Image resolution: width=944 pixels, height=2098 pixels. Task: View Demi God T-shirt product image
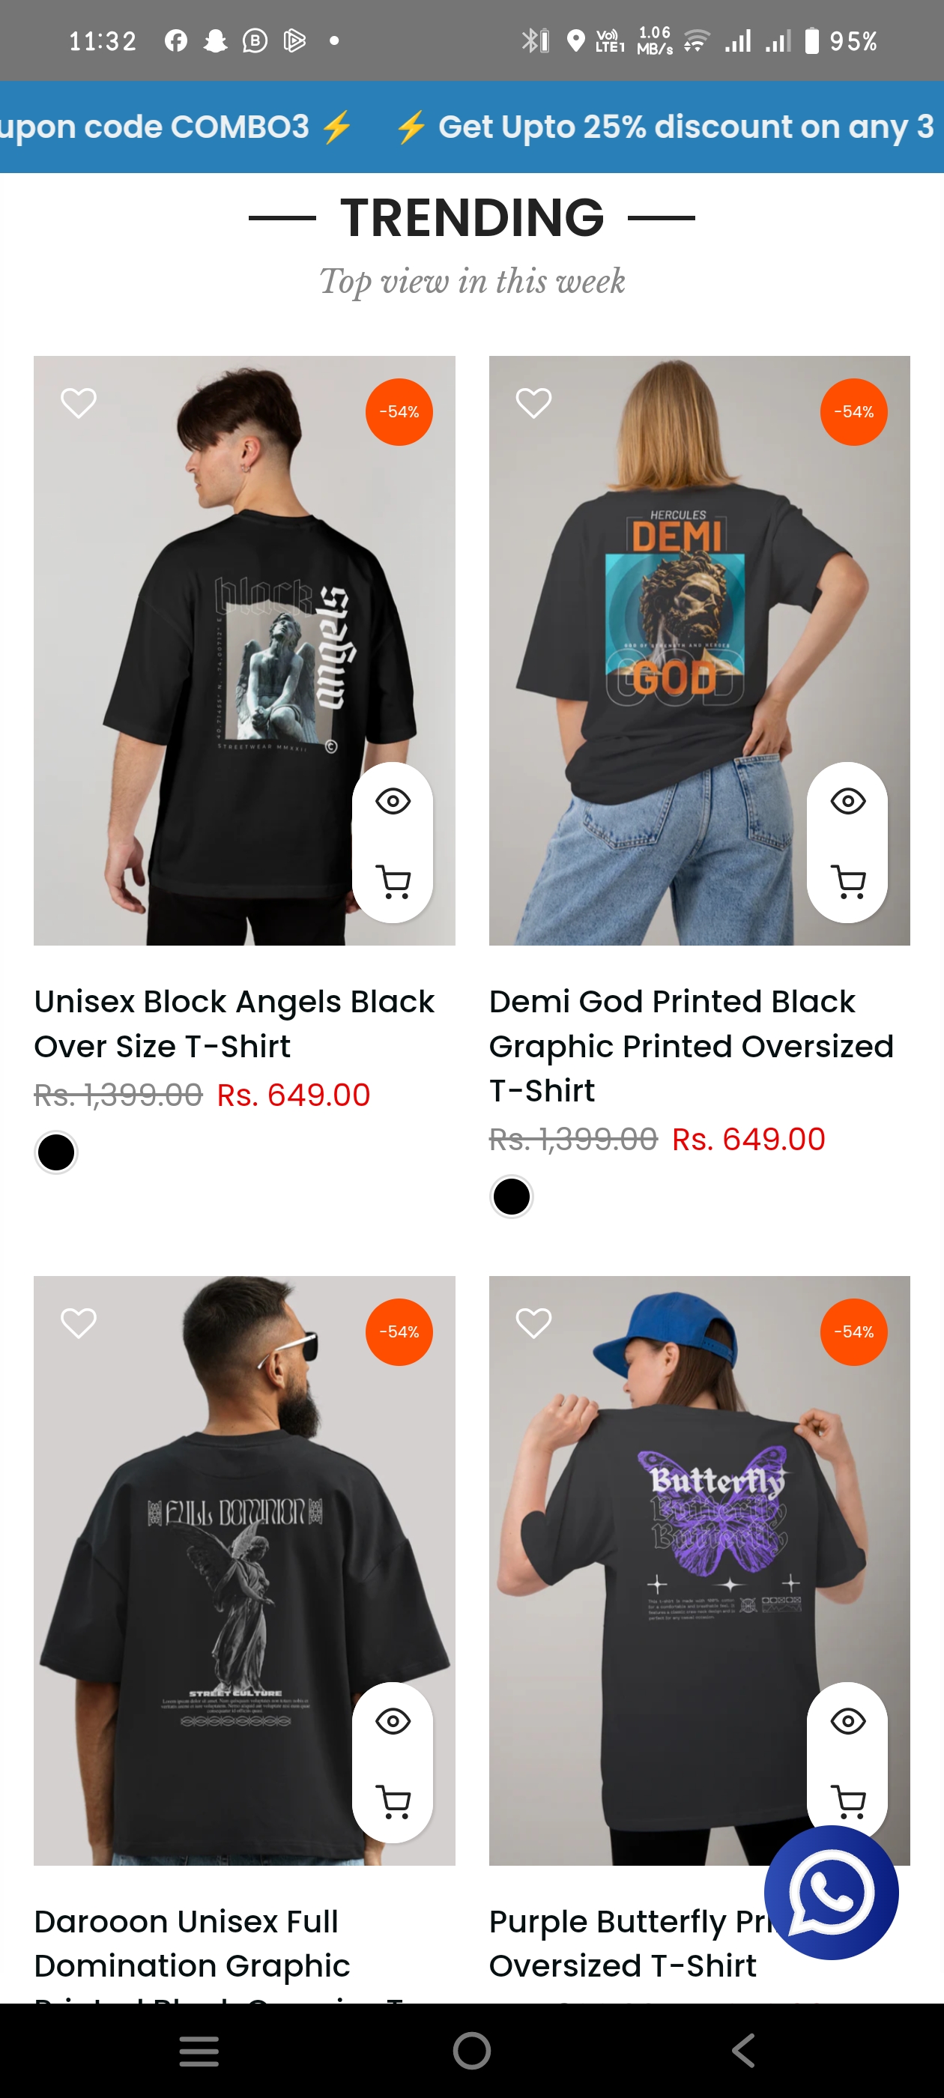pyautogui.click(x=699, y=650)
